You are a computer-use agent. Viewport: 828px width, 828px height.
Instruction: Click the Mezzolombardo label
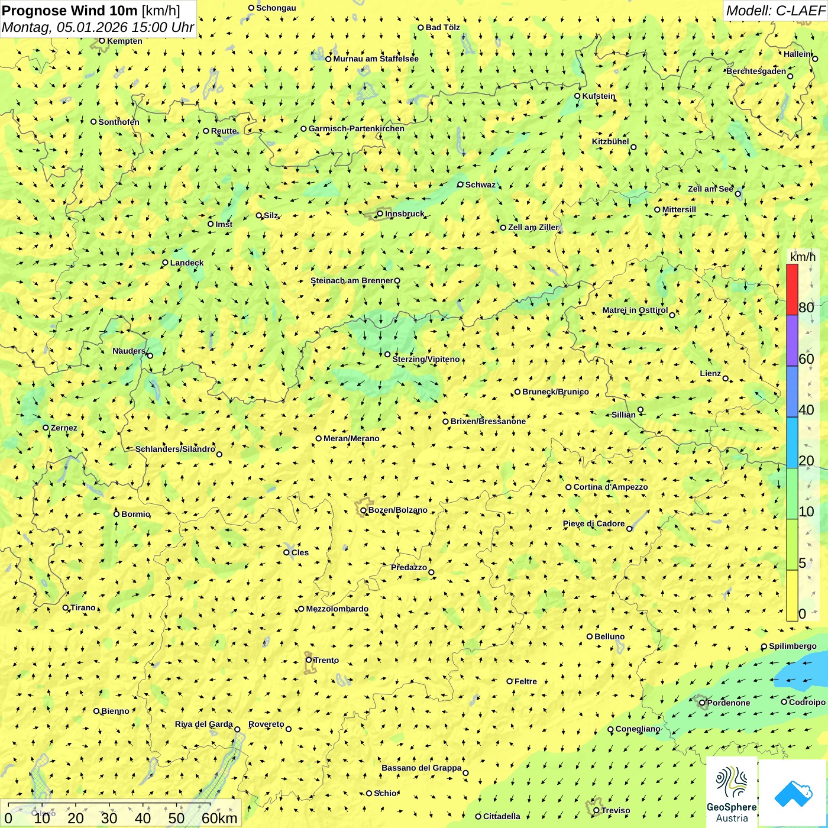coord(337,609)
